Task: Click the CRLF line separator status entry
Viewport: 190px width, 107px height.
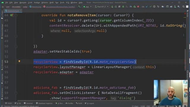Action: [148, 106]
